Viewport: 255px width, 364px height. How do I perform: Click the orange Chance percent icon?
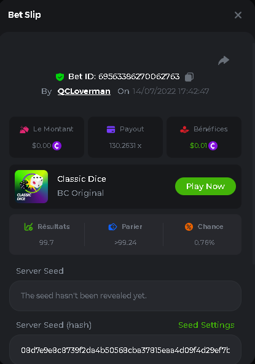point(189,227)
